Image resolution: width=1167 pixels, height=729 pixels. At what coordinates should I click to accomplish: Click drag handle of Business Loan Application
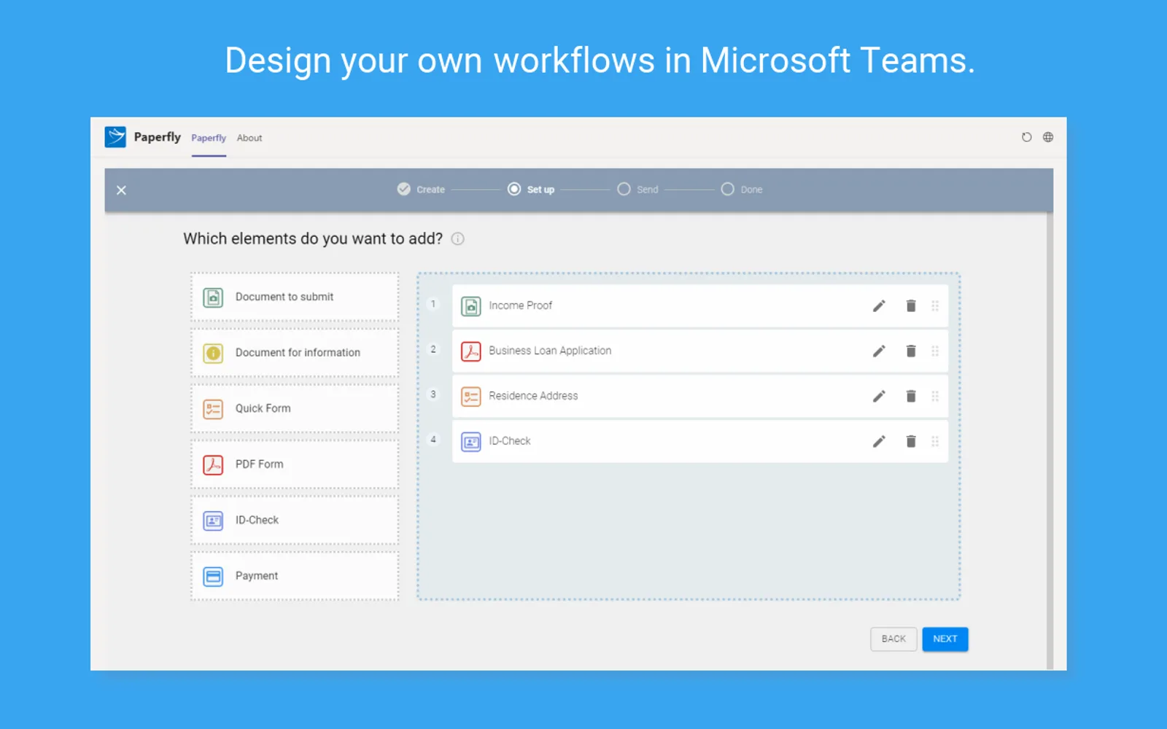[x=935, y=351]
